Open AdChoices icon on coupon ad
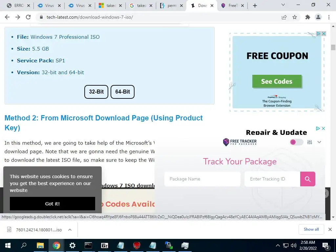Screen dimensions: 336x252 click(x=319, y=33)
